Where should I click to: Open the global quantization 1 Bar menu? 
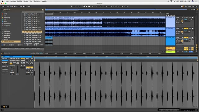[x=29, y=7]
